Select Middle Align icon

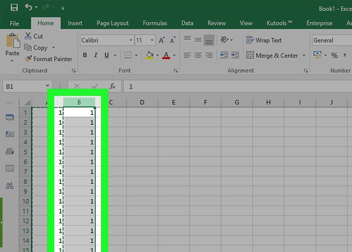(x=198, y=40)
